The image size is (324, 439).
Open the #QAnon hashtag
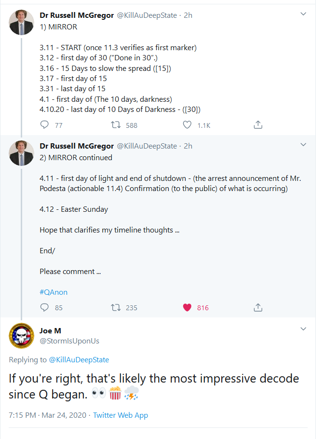tap(54, 292)
